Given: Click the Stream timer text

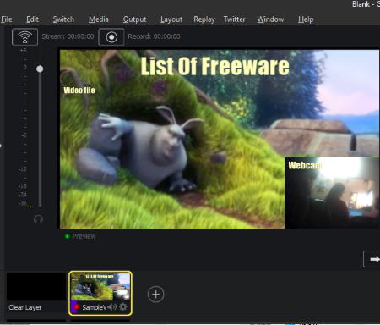Looking at the screenshot, I should click(x=68, y=36).
